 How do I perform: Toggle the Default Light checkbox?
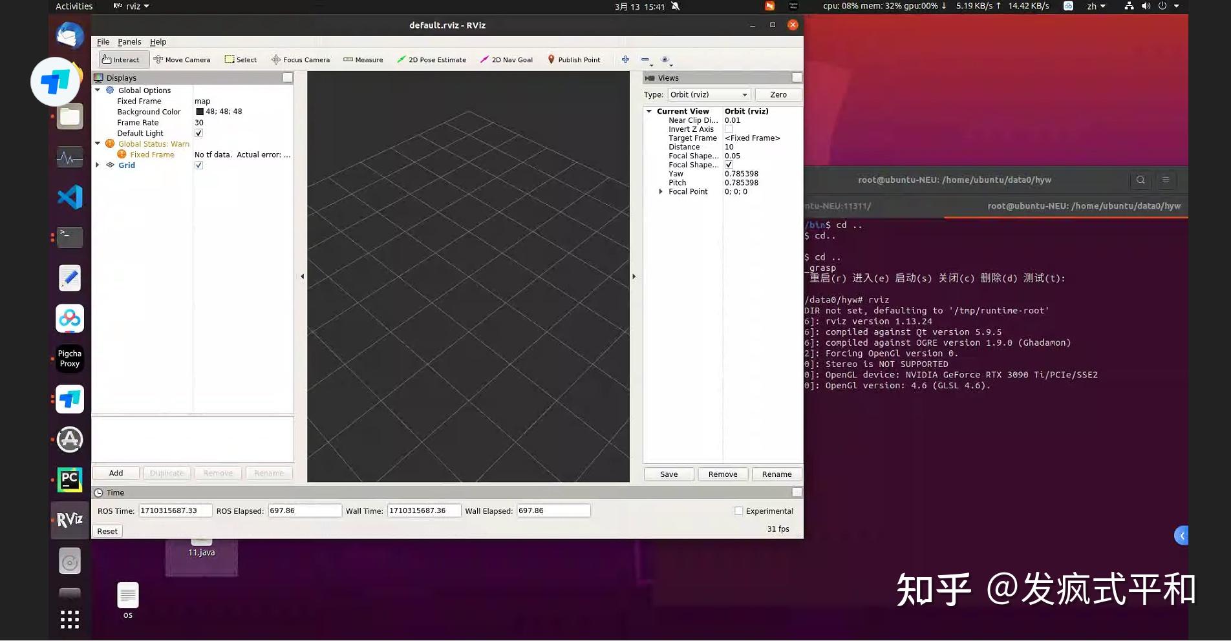(198, 133)
